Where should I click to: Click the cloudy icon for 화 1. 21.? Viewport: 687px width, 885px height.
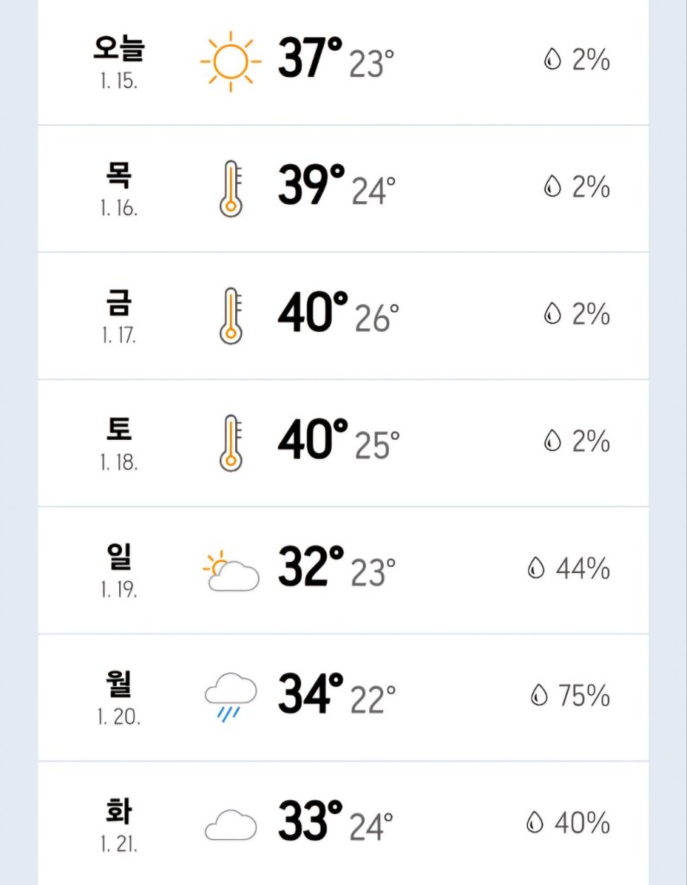point(231,825)
